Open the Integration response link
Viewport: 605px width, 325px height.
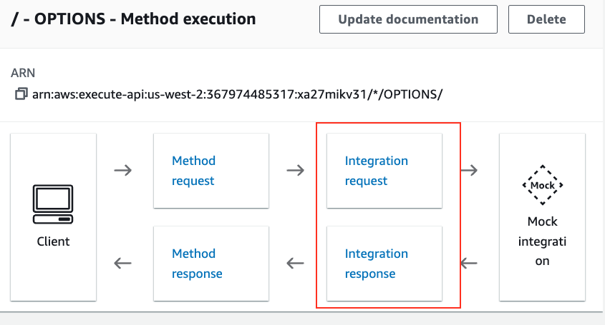377,264
